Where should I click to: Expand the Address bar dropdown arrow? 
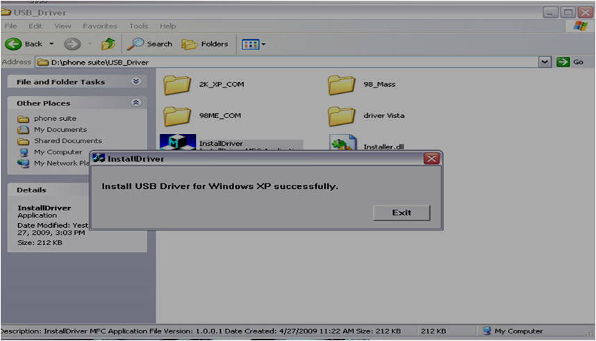click(x=545, y=62)
